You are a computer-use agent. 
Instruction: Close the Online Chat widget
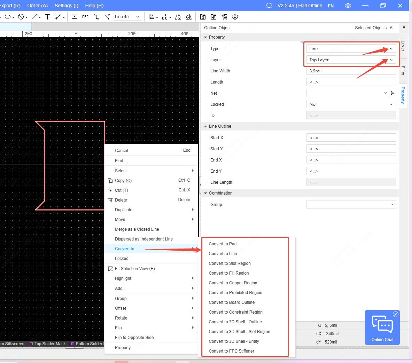[x=396, y=314]
